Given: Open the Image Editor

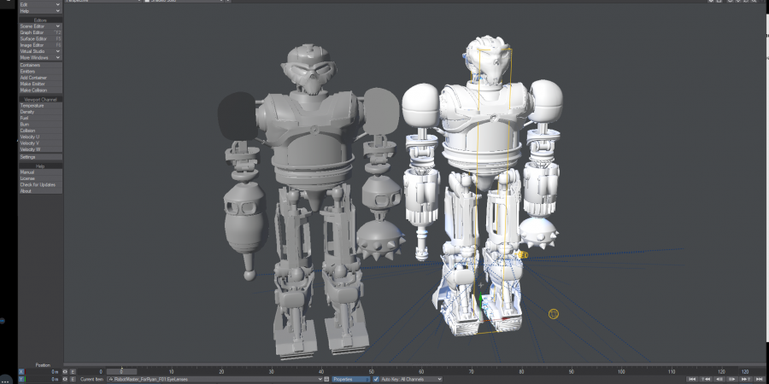Looking at the screenshot, I should pos(40,45).
